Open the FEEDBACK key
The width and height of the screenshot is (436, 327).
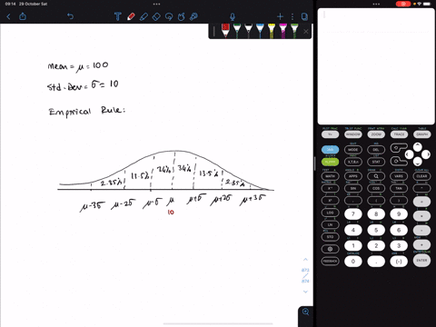click(x=330, y=261)
